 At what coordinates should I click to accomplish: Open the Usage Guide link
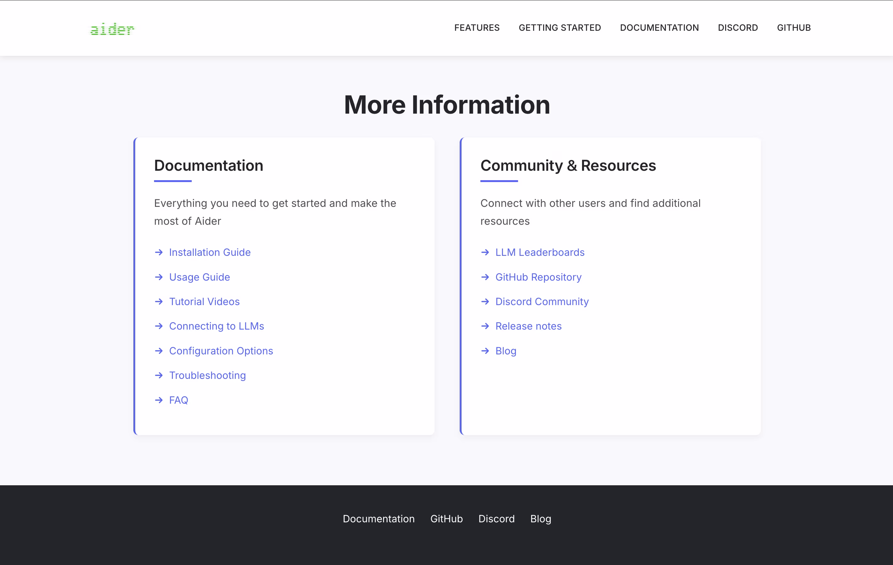pos(199,277)
